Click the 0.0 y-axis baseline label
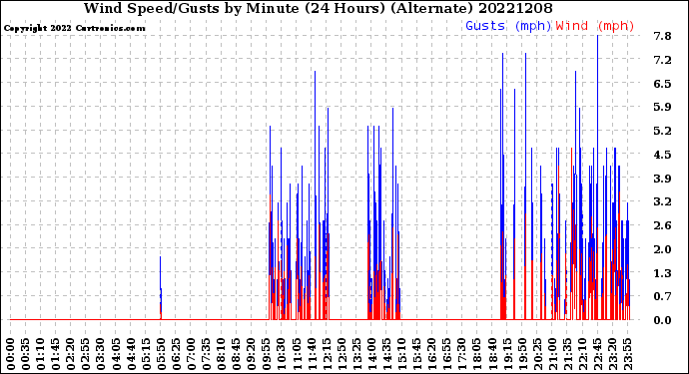The image size is (689, 374). tap(662, 320)
